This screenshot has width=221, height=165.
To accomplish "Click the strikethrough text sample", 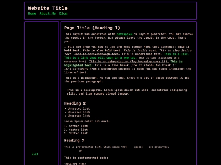I will pos(97,54).
